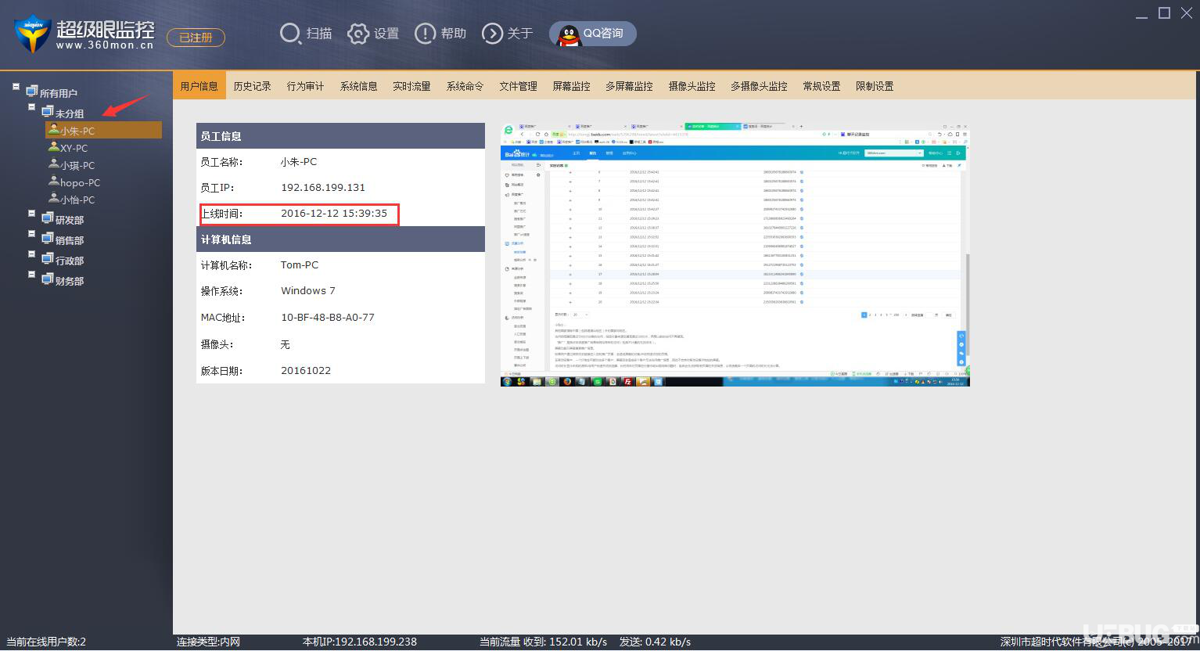
Task: Click the 当前流量 收到: 152.01 kb/s status
Action: [544, 642]
